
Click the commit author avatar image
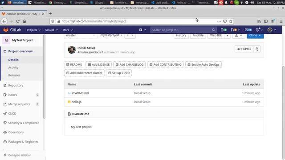[72, 50]
